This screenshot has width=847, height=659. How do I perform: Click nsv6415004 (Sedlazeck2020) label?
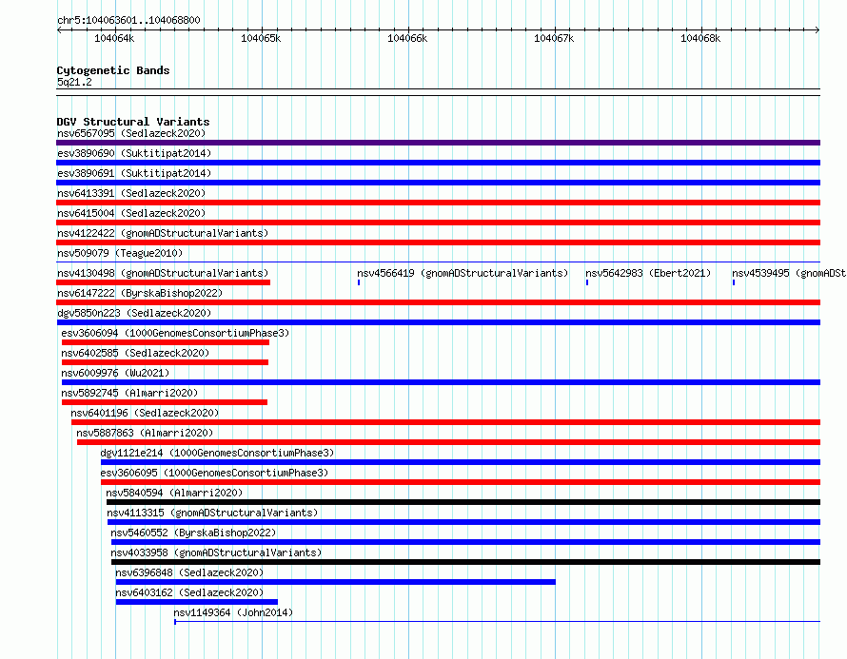pyautogui.click(x=131, y=213)
